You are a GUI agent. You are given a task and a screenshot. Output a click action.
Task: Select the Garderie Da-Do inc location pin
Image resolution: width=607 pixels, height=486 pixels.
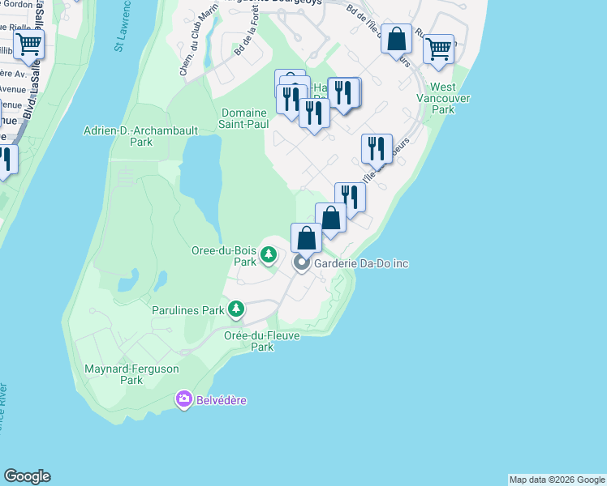(x=302, y=264)
